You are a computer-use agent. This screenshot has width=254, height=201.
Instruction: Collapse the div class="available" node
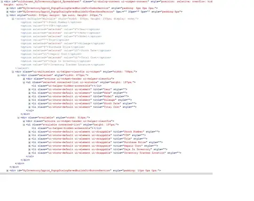pyautogui.click(x=18, y=118)
